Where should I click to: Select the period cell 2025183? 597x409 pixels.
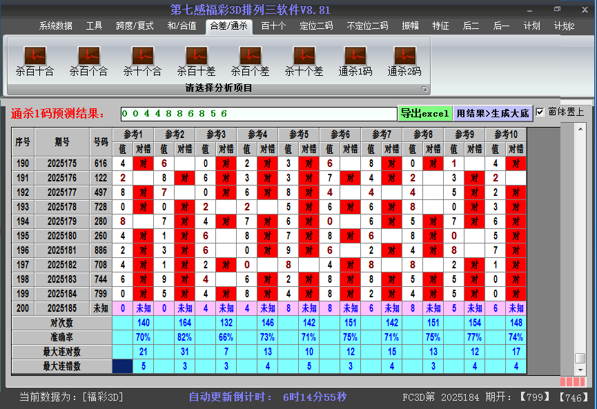pyautogui.click(x=62, y=279)
